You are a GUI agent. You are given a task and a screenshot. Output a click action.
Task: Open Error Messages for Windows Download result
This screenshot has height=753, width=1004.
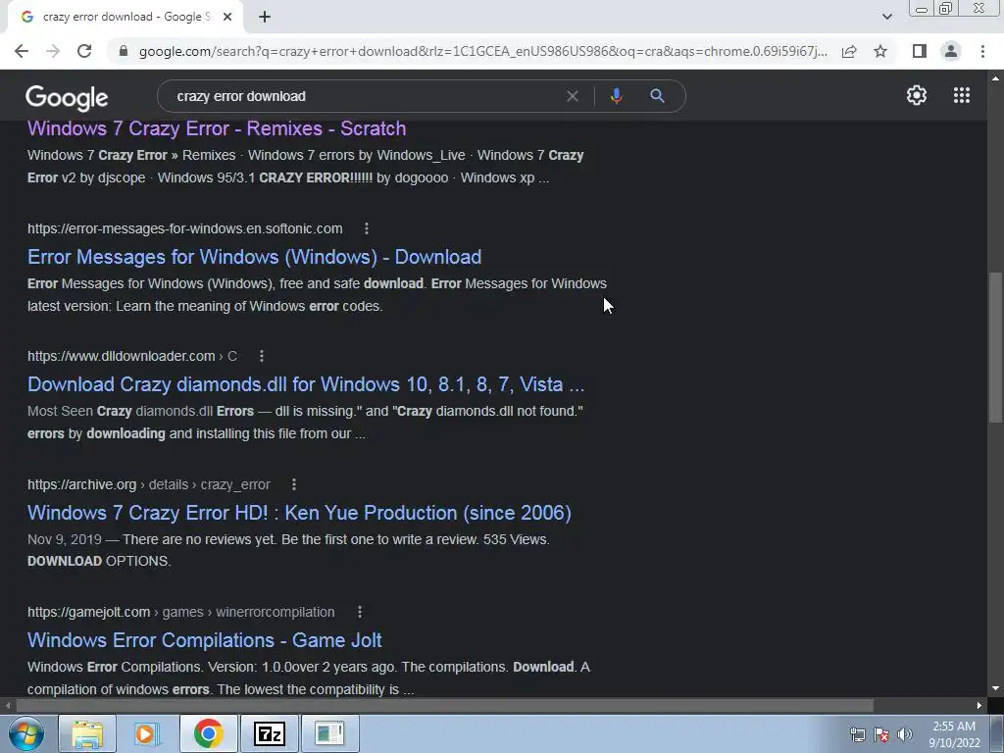[254, 257]
